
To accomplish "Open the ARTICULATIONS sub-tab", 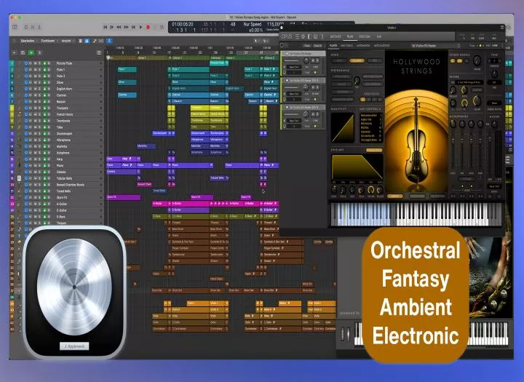I will (381, 45).
